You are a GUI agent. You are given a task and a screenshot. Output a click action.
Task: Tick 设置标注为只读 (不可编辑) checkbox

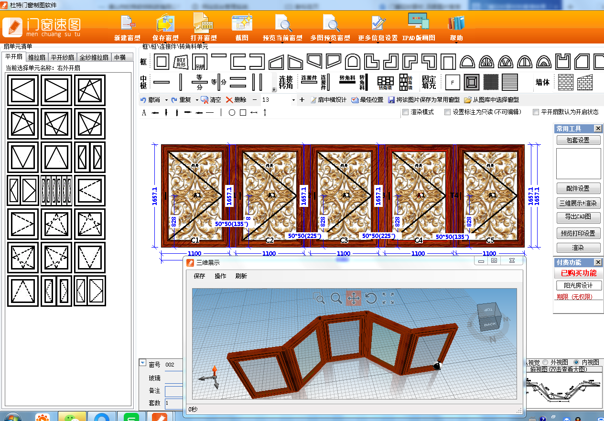coord(447,112)
